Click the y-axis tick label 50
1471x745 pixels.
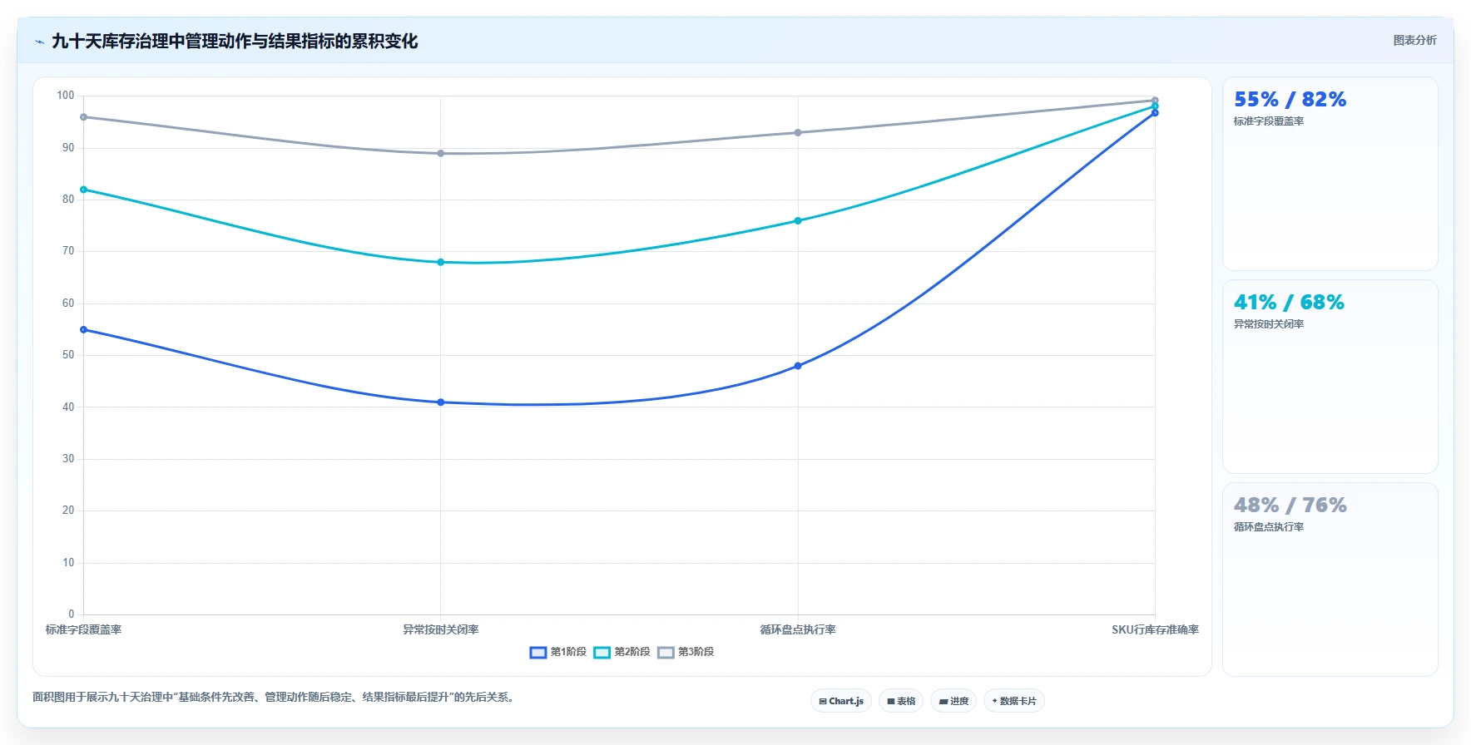68,355
